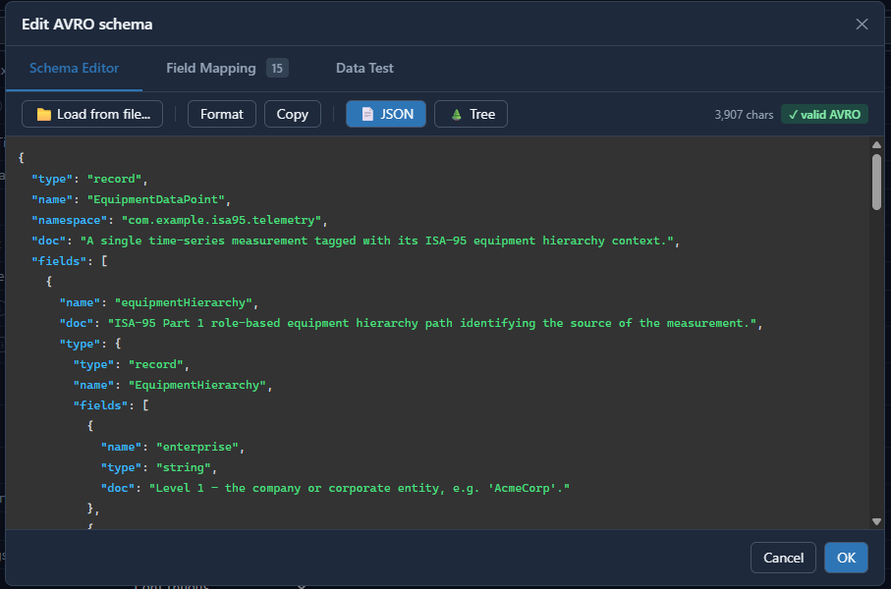
Task: Click the Edit AVRO schema title
Action: click(87, 25)
